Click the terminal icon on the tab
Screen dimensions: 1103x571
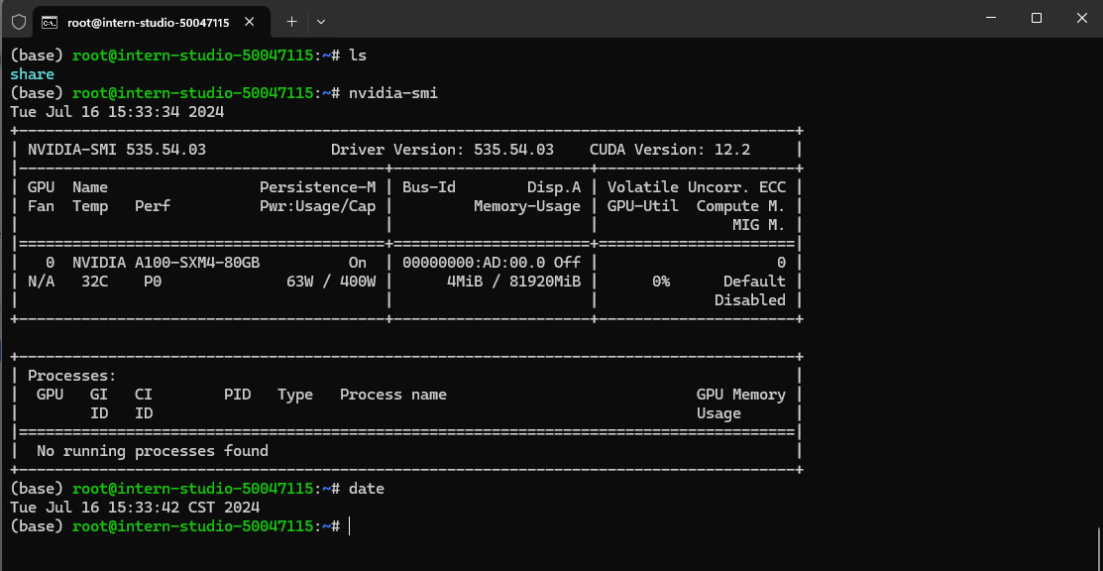pos(50,22)
